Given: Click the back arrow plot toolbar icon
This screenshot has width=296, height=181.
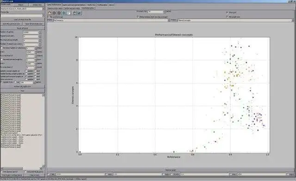Looking at the screenshot, I should coord(54,13).
